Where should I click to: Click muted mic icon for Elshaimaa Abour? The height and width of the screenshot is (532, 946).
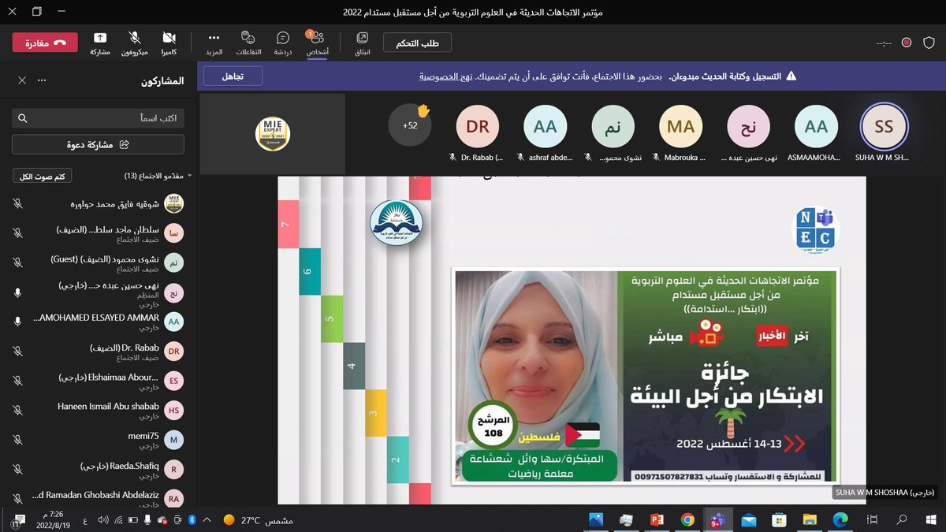click(x=18, y=381)
